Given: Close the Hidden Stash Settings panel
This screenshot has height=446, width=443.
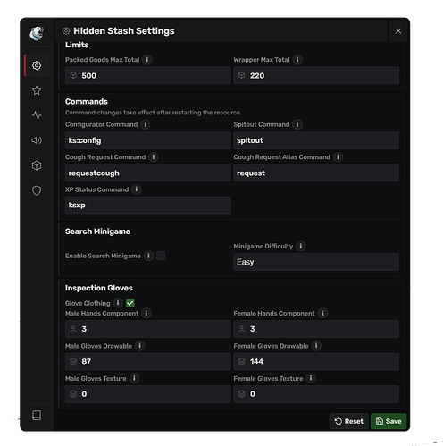Looking at the screenshot, I should coord(398,31).
